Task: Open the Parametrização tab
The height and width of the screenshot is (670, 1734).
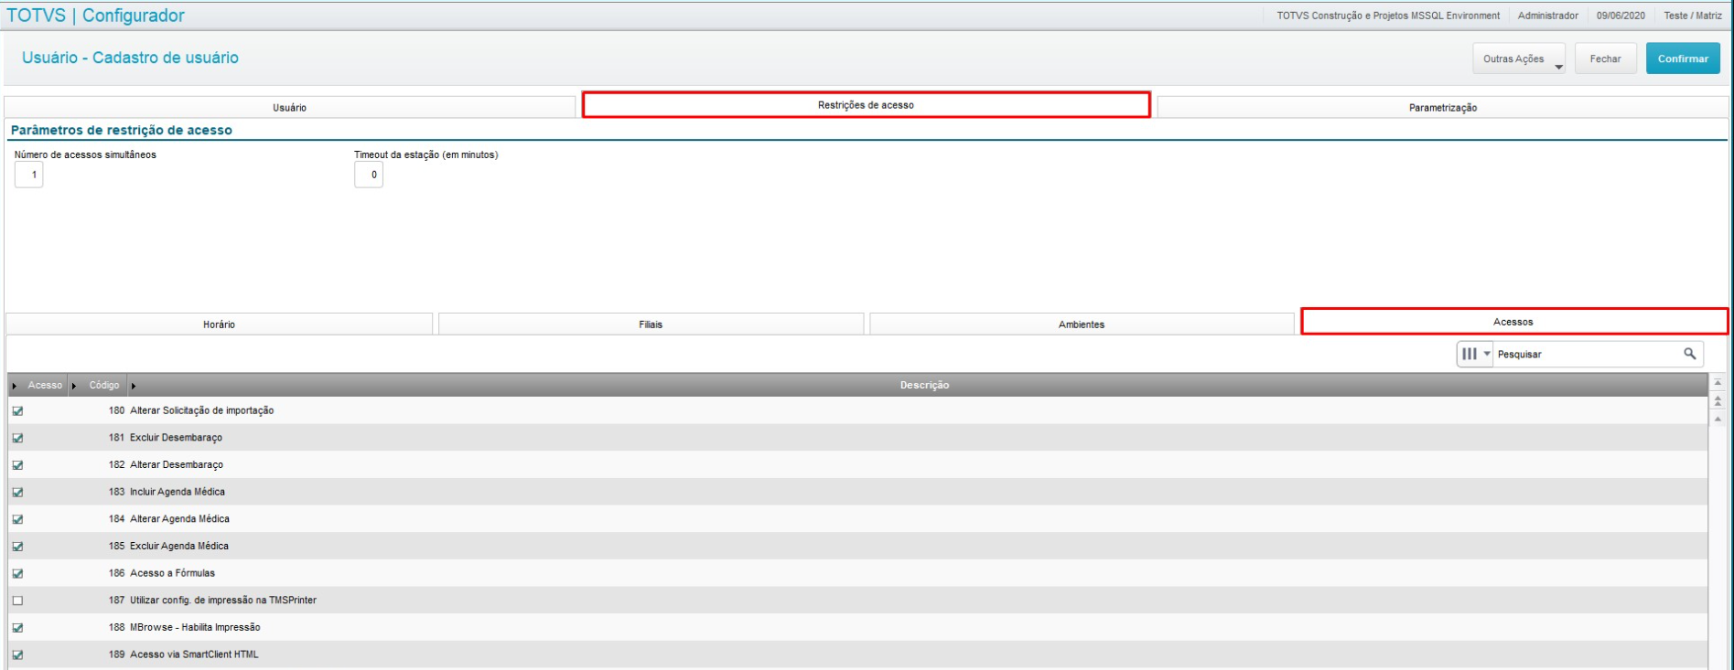Action: tap(1442, 108)
